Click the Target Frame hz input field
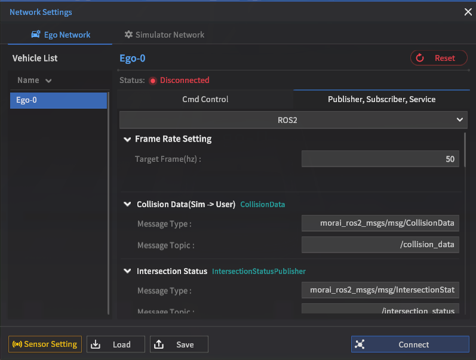The image size is (476, 360). [380, 159]
